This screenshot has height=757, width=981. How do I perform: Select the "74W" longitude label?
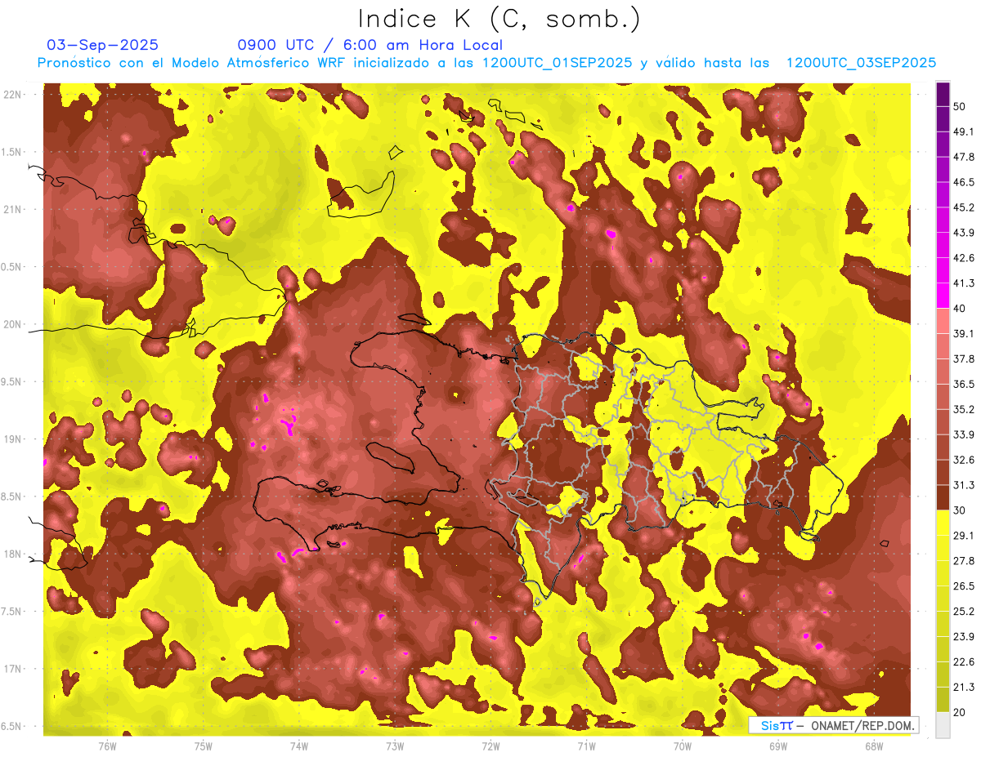tap(299, 746)
